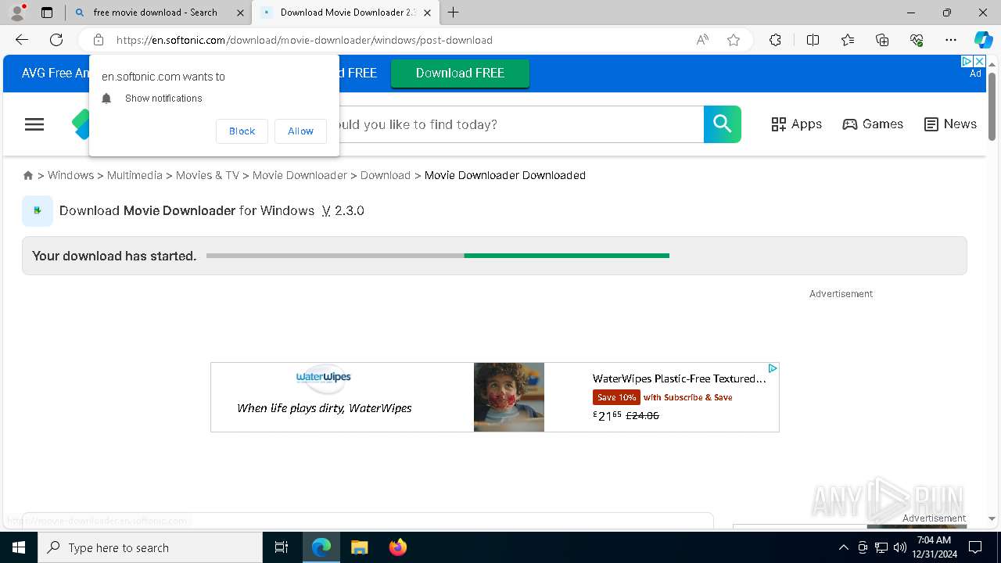The image size is (1001, 563).
Task: Open the Multimedia breadcrumb link
Action: (x=135, y=175)
